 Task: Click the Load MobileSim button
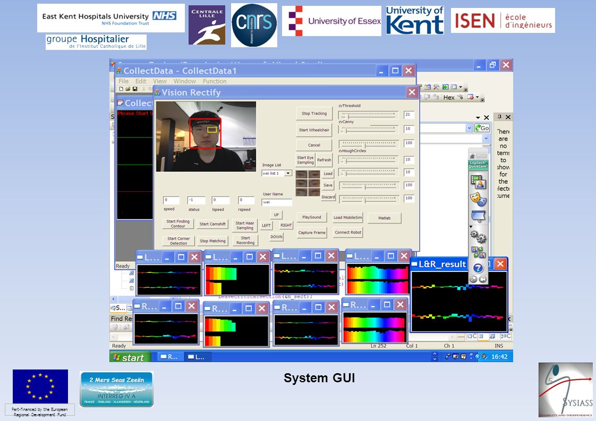[x=348, y=218]
